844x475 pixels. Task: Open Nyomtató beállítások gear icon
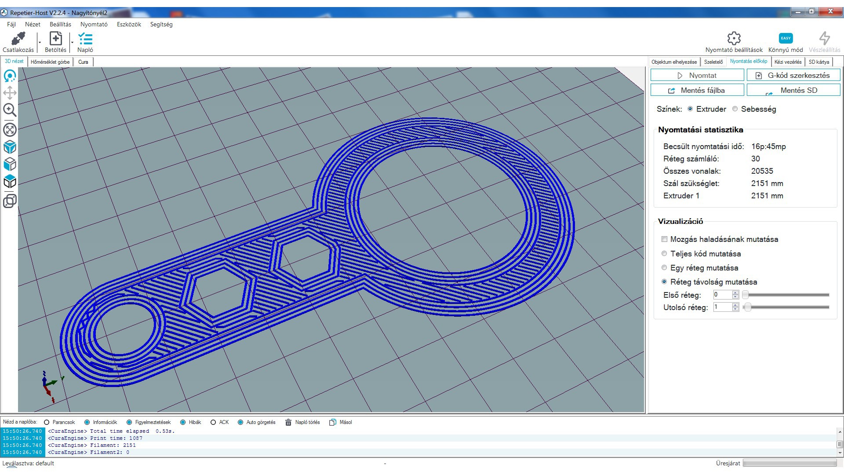click(x=734, y=38)
